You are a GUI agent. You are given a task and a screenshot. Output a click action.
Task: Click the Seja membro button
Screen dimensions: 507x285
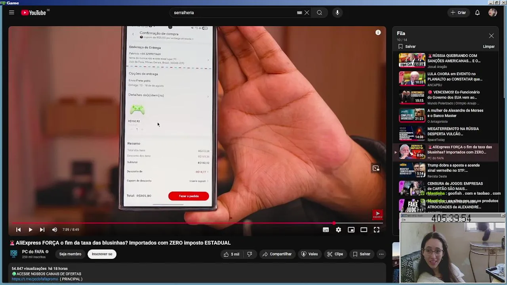(x=70, y=254)
